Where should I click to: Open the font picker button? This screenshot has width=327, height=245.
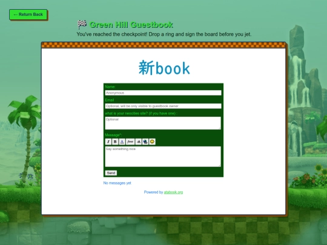click(130, 142)
